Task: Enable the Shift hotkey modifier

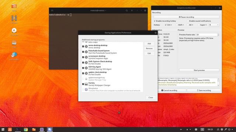Action: 177,25
